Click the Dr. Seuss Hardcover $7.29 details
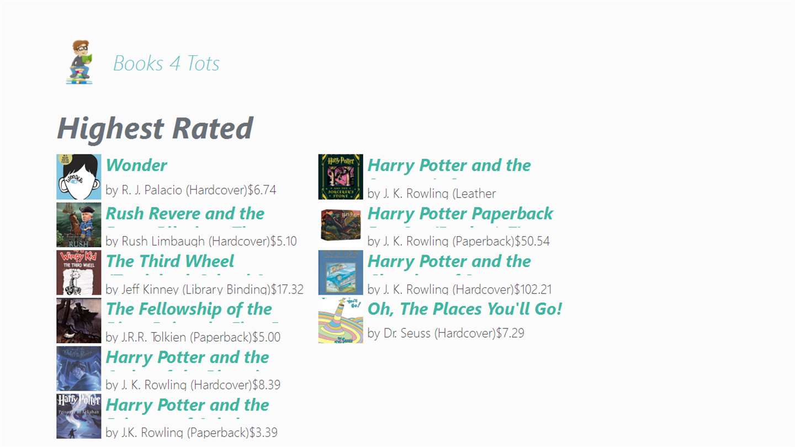 (446, 333)
